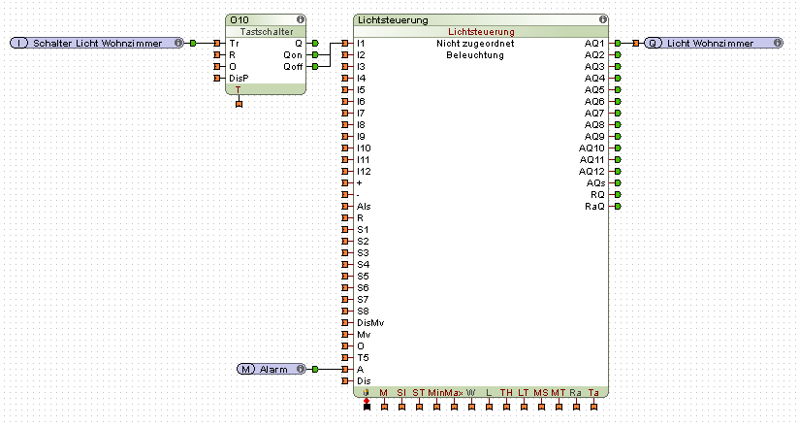
Task: Click the Tr input pin on Tastschalter
Action: [x=217, y=44]
